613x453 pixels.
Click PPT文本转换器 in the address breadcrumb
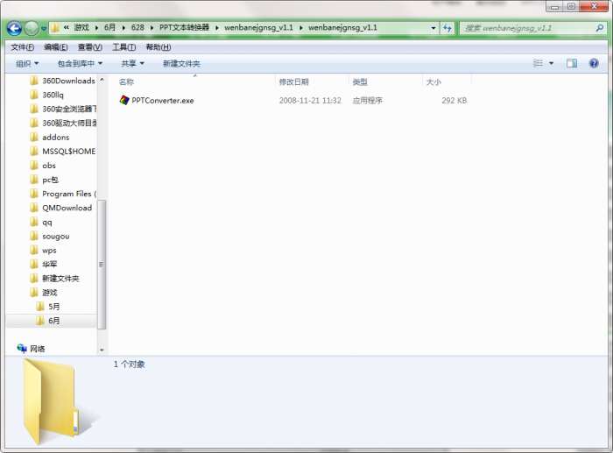point(184,28)
